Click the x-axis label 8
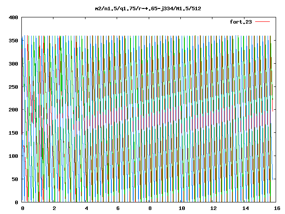Image resolution: width=285 pixels, height=214 pixels. (x=150, y=208)
